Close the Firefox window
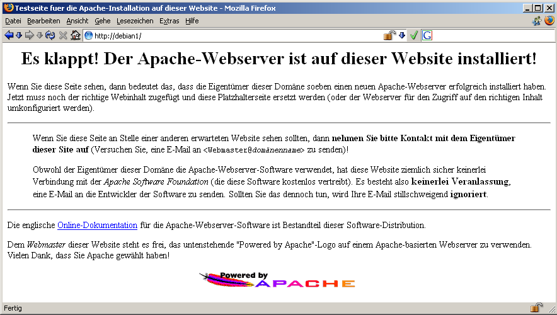 pyautogui.click(x=549, y=8)
